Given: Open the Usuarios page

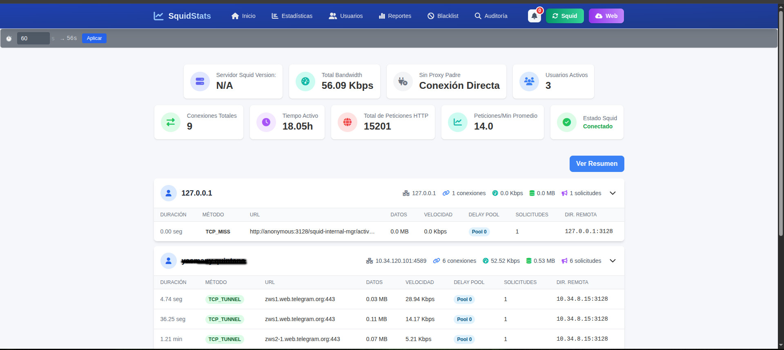Looking at the screenshot, I should point(346,16).
